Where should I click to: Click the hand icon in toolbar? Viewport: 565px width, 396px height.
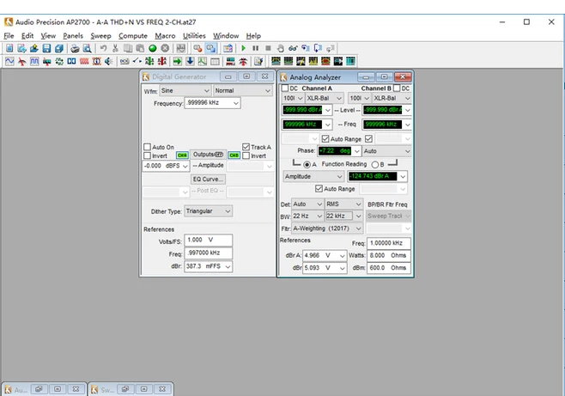click(x=280, y=48)
